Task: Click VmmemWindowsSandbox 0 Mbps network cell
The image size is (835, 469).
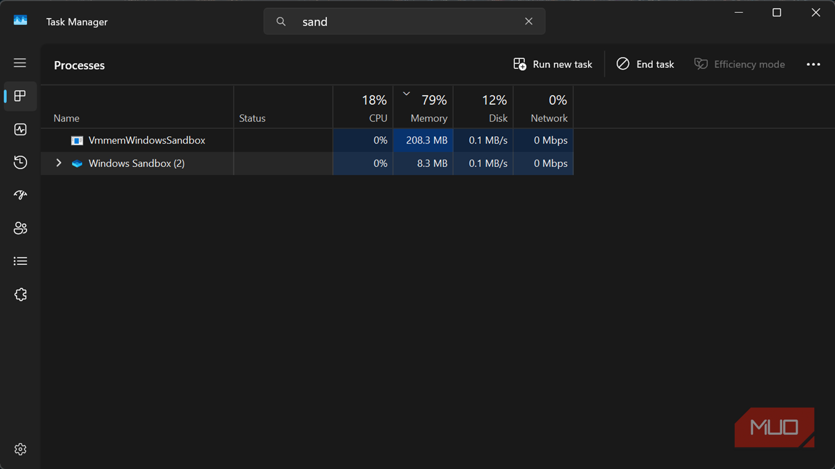Action: (x=543, y=141)
